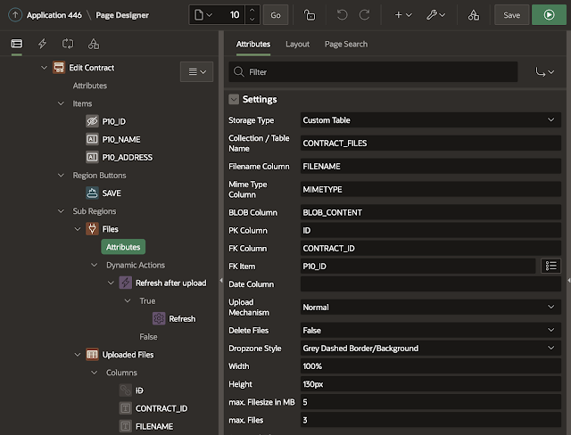The image size is (571, 435).
Task: Switch to Dynamic Actions lightning tab
Action: pos(42,44)
